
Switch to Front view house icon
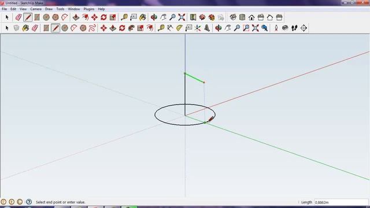pos(251,17)
